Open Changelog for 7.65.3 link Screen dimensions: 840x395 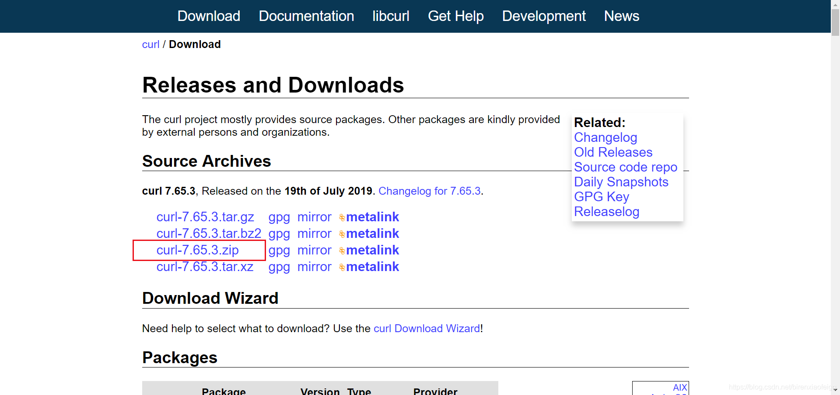(x=430, y=191)
